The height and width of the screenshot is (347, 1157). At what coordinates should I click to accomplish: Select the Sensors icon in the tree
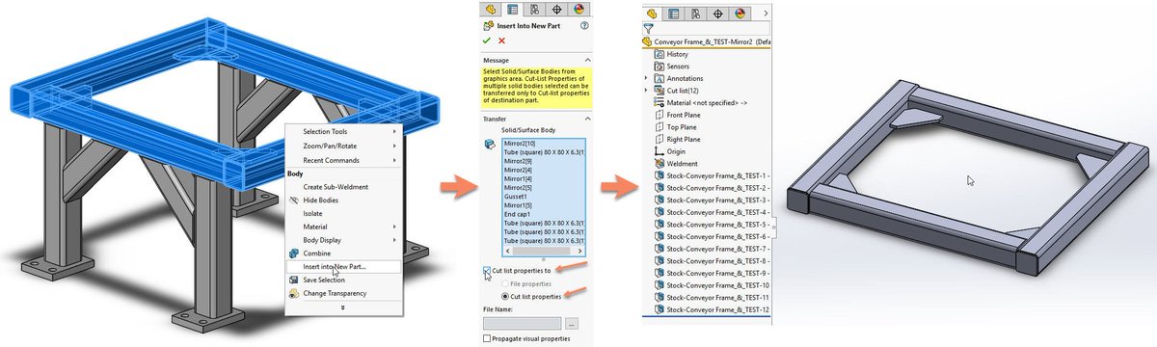tap(659, 67)
